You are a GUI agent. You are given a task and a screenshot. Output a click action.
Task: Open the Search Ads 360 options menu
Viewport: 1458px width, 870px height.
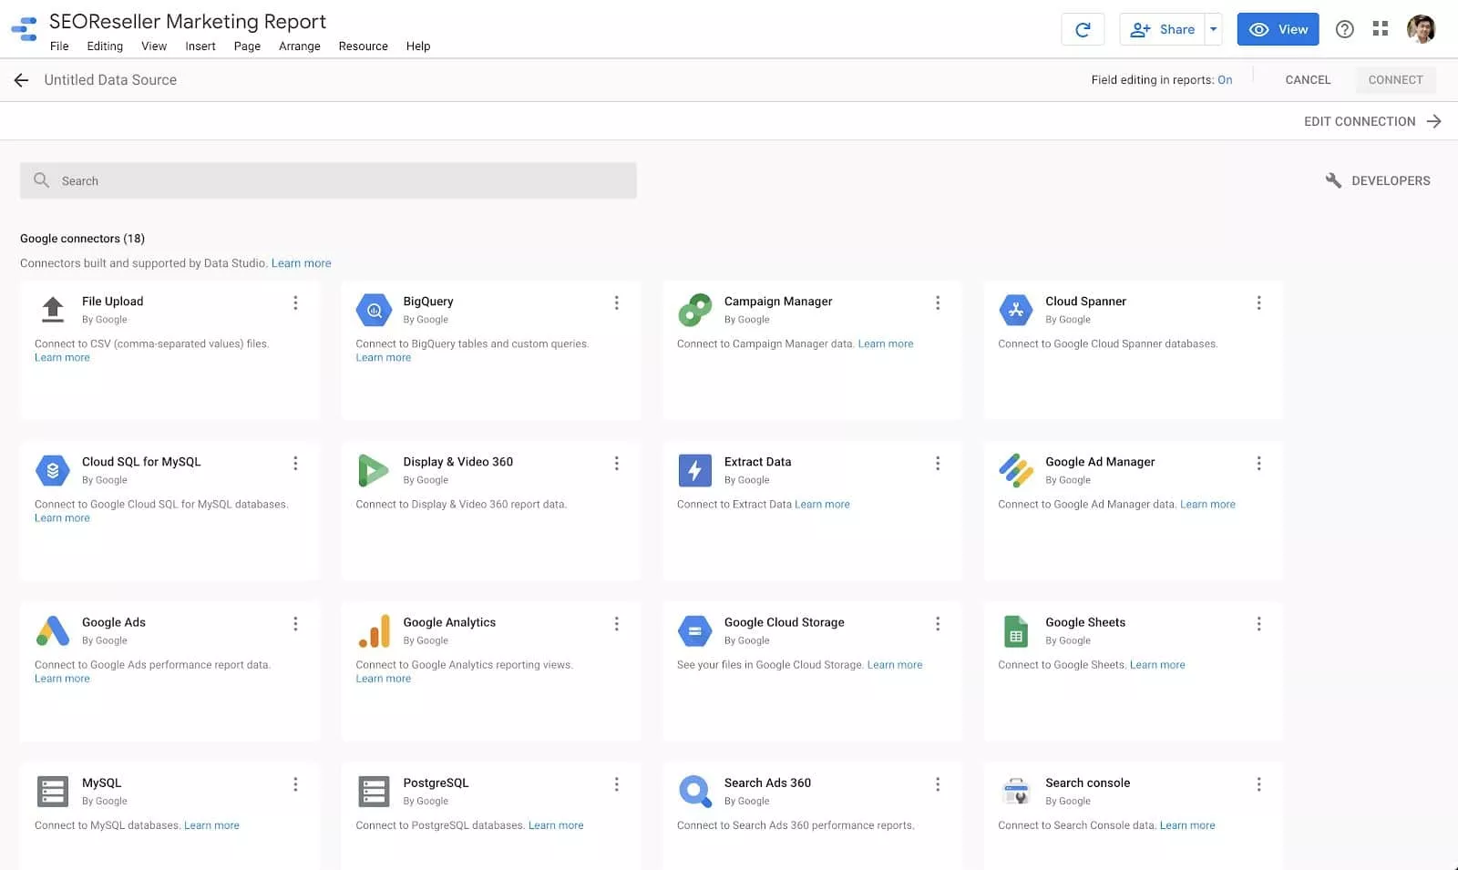click(938, 783)
